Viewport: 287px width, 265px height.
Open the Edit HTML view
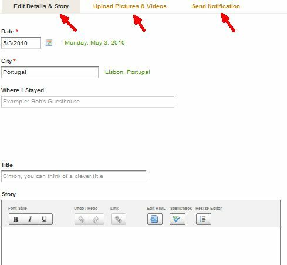(155, 219)
